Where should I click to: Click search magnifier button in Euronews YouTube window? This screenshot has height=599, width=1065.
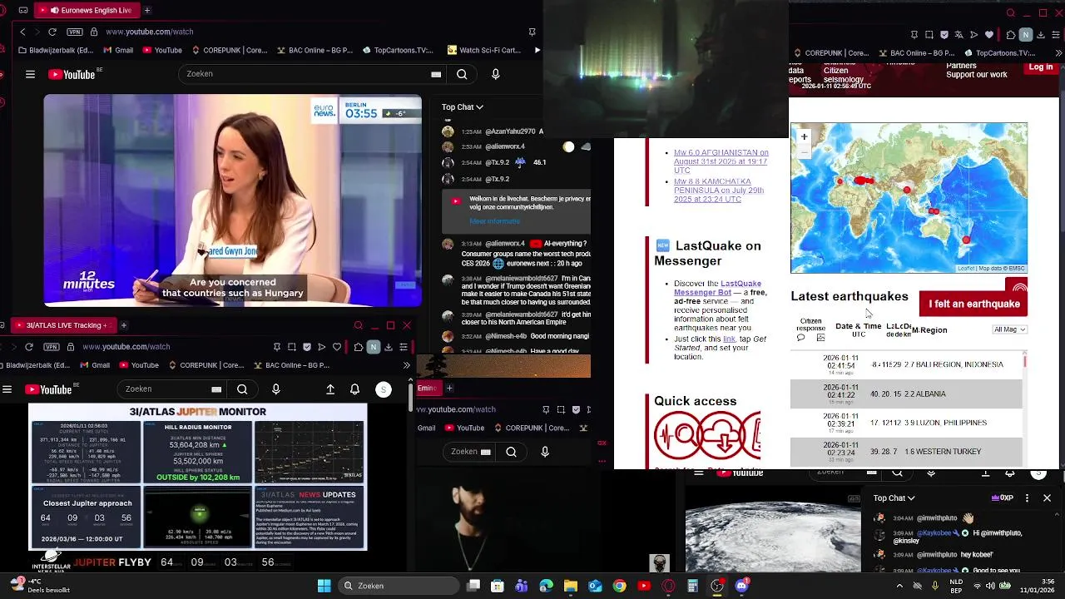462,74
